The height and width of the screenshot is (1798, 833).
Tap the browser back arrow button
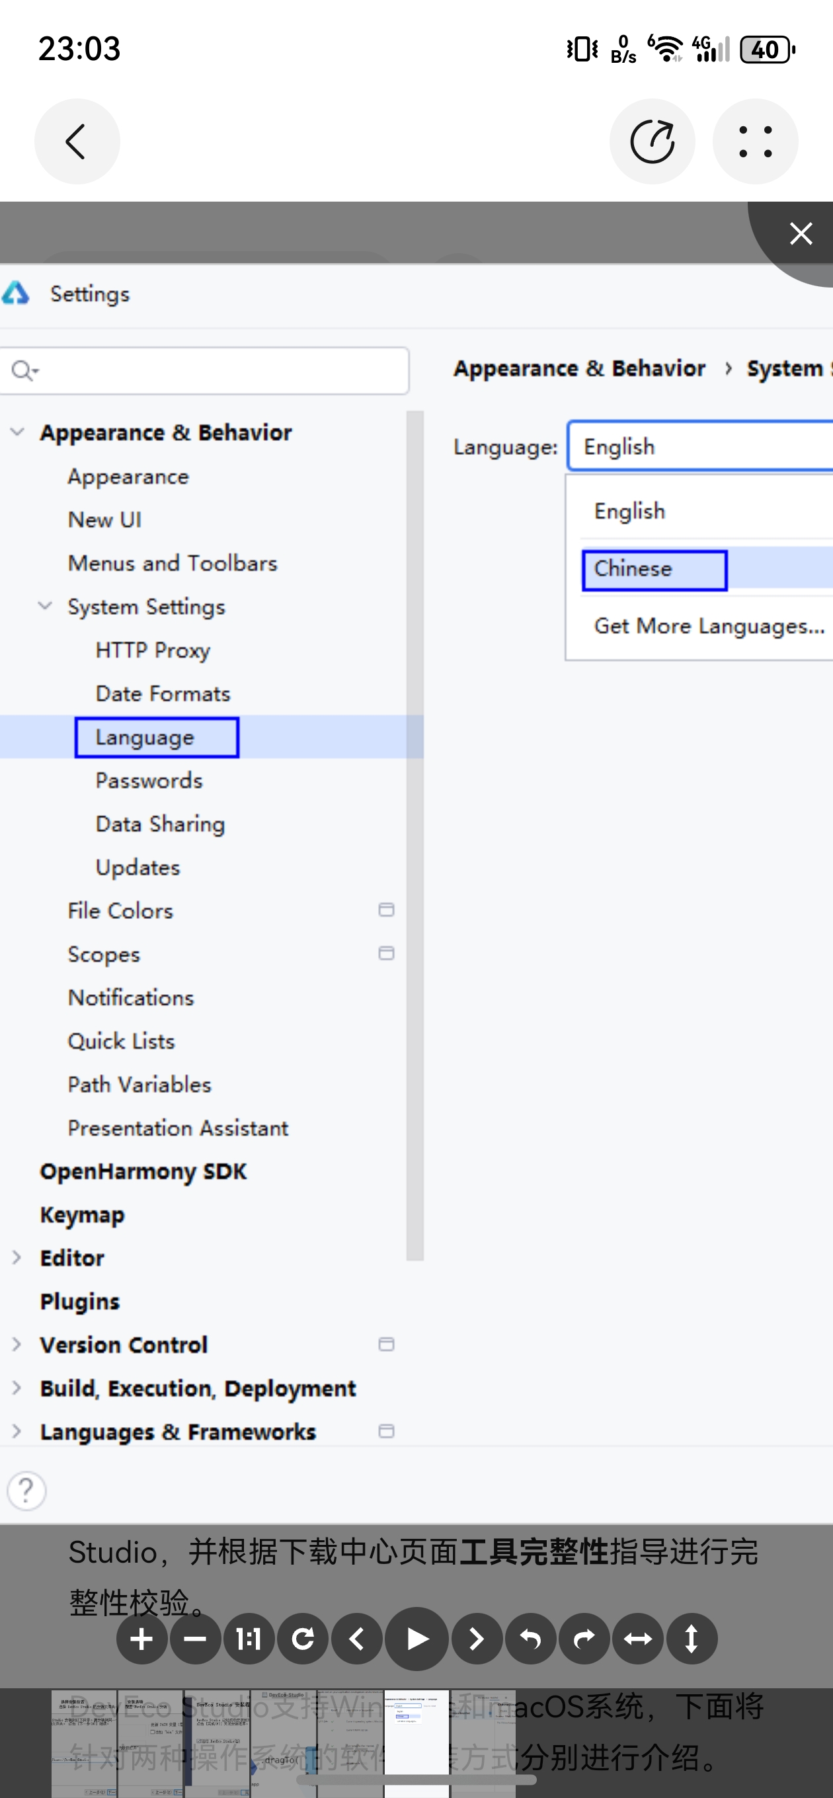pos(77,141)
